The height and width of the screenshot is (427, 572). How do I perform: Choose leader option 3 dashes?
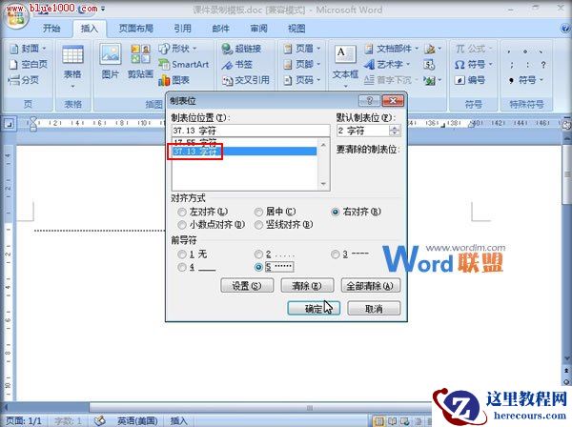pos(350,254)
